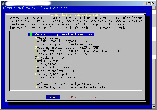Click Save Configuration to an Alternate File
The height and width of the screenshot is (110, 157).
pyautogui.click(x=70, y=87)
